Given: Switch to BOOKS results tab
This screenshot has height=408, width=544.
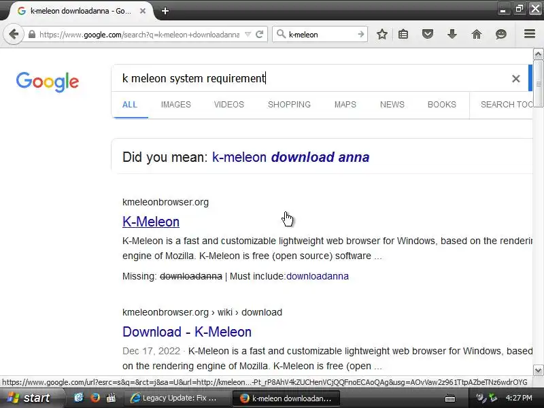Looking at the screenshot, I should 441,105.
